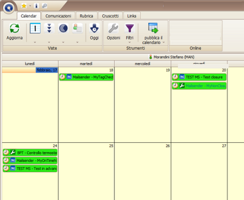
Task: Click the blue triple-arrow view icon
Action: coord(49,28)
